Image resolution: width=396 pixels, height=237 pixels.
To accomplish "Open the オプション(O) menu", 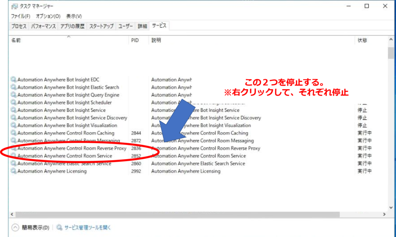I will [48, 16].
